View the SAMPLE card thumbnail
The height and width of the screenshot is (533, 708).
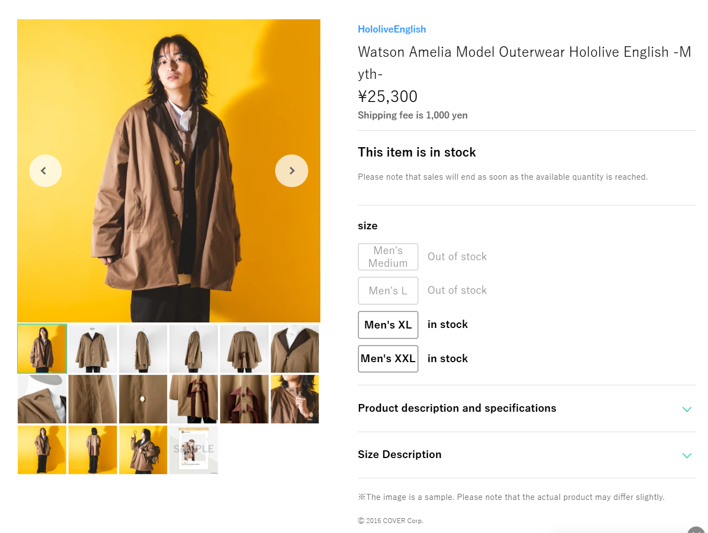point(194,450)
